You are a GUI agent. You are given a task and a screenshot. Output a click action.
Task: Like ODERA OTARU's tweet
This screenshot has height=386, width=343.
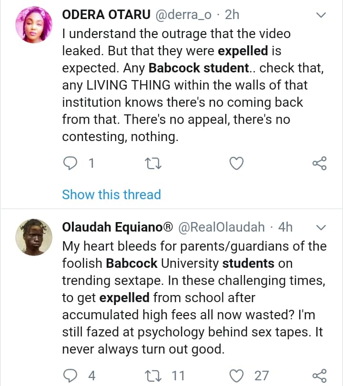click(237, 164)
